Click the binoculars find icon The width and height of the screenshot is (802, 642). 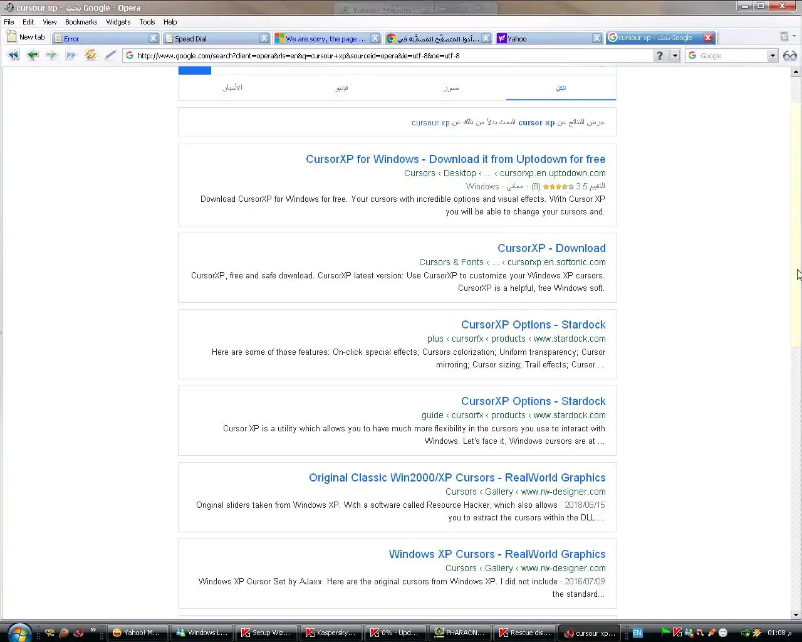coord(790,55)
